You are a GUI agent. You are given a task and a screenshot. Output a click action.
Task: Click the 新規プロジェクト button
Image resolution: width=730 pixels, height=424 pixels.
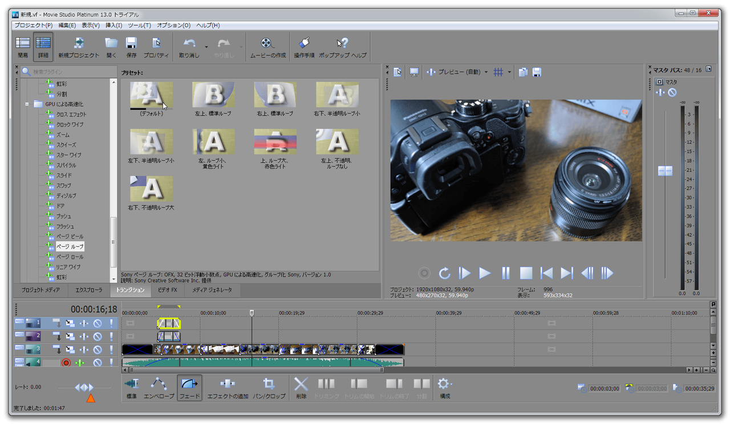coord(79,46)
